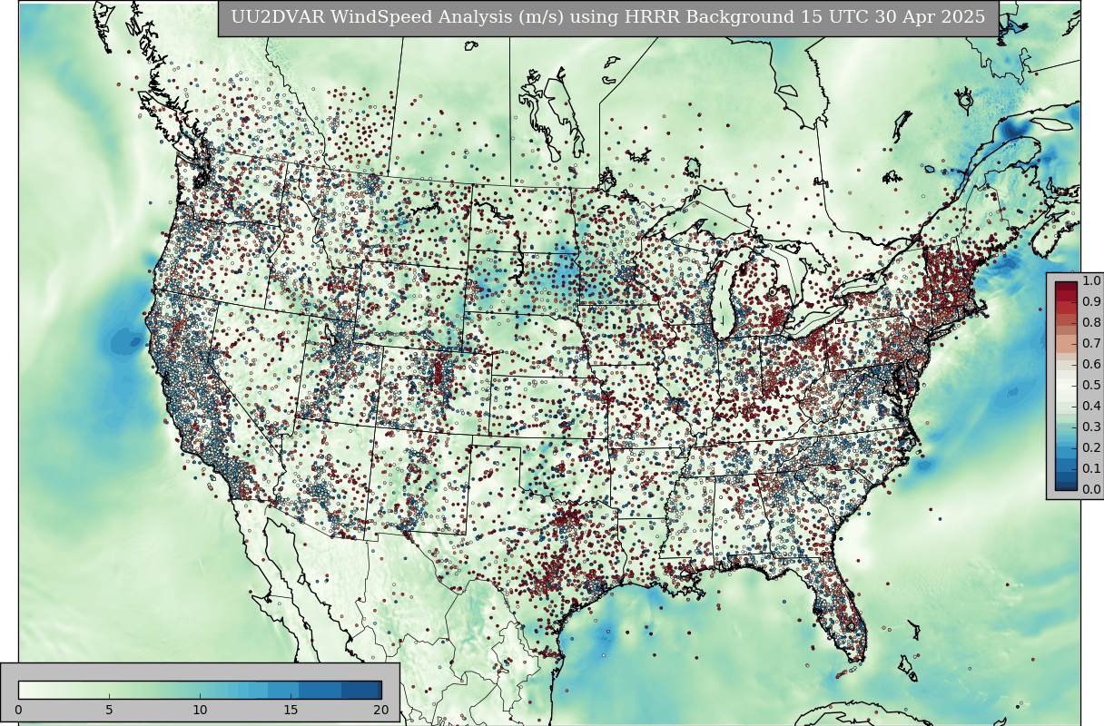Click the 0.9 label on the right colorbar
Image resolution: width=1104 pixels, height=726 pixels.
(x=1091, y=301)
